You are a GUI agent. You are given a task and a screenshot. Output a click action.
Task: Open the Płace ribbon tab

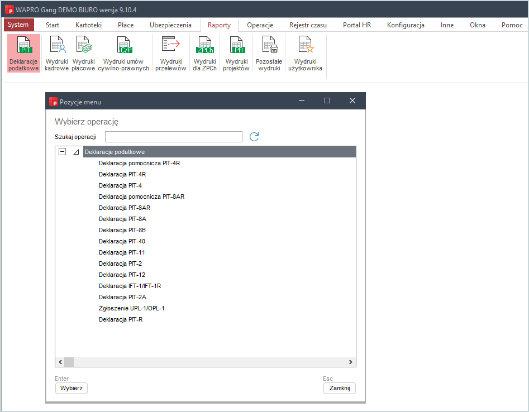pyautogui.click(x=126, y=25)
